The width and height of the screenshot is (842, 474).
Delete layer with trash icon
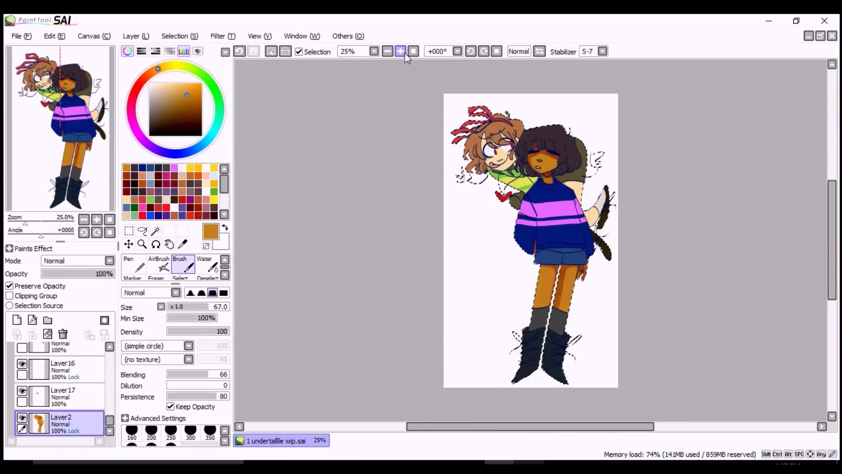[x=63, y=334]
